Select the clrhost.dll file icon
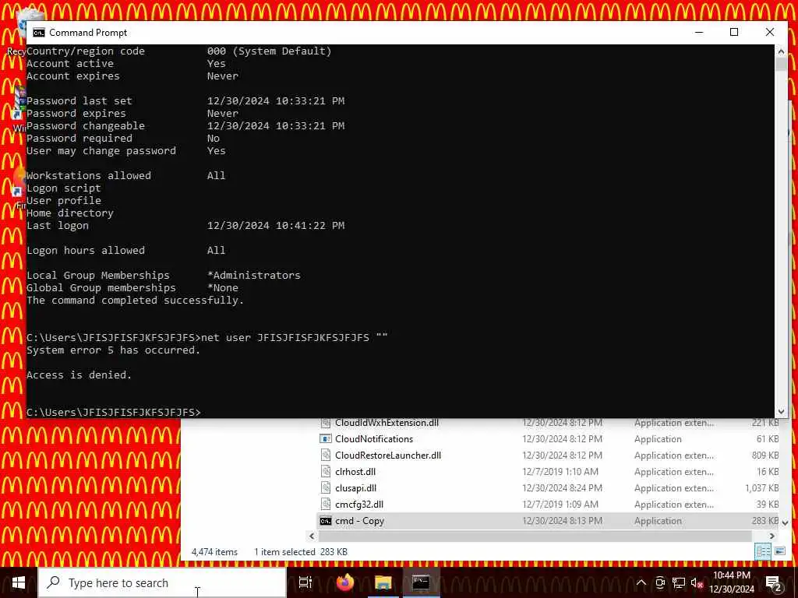Screen dimensions: 798x598 point(326,471)
